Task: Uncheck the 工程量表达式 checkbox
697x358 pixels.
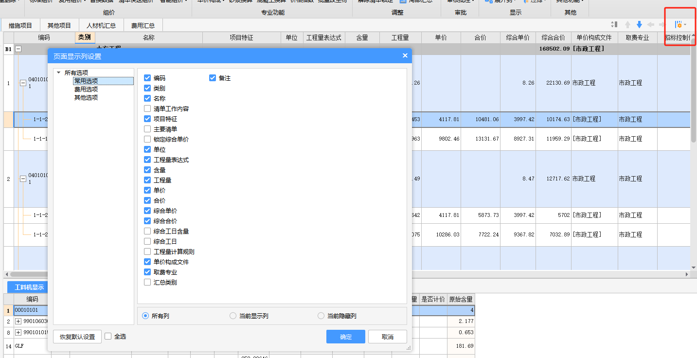Action: pos(147,160)
